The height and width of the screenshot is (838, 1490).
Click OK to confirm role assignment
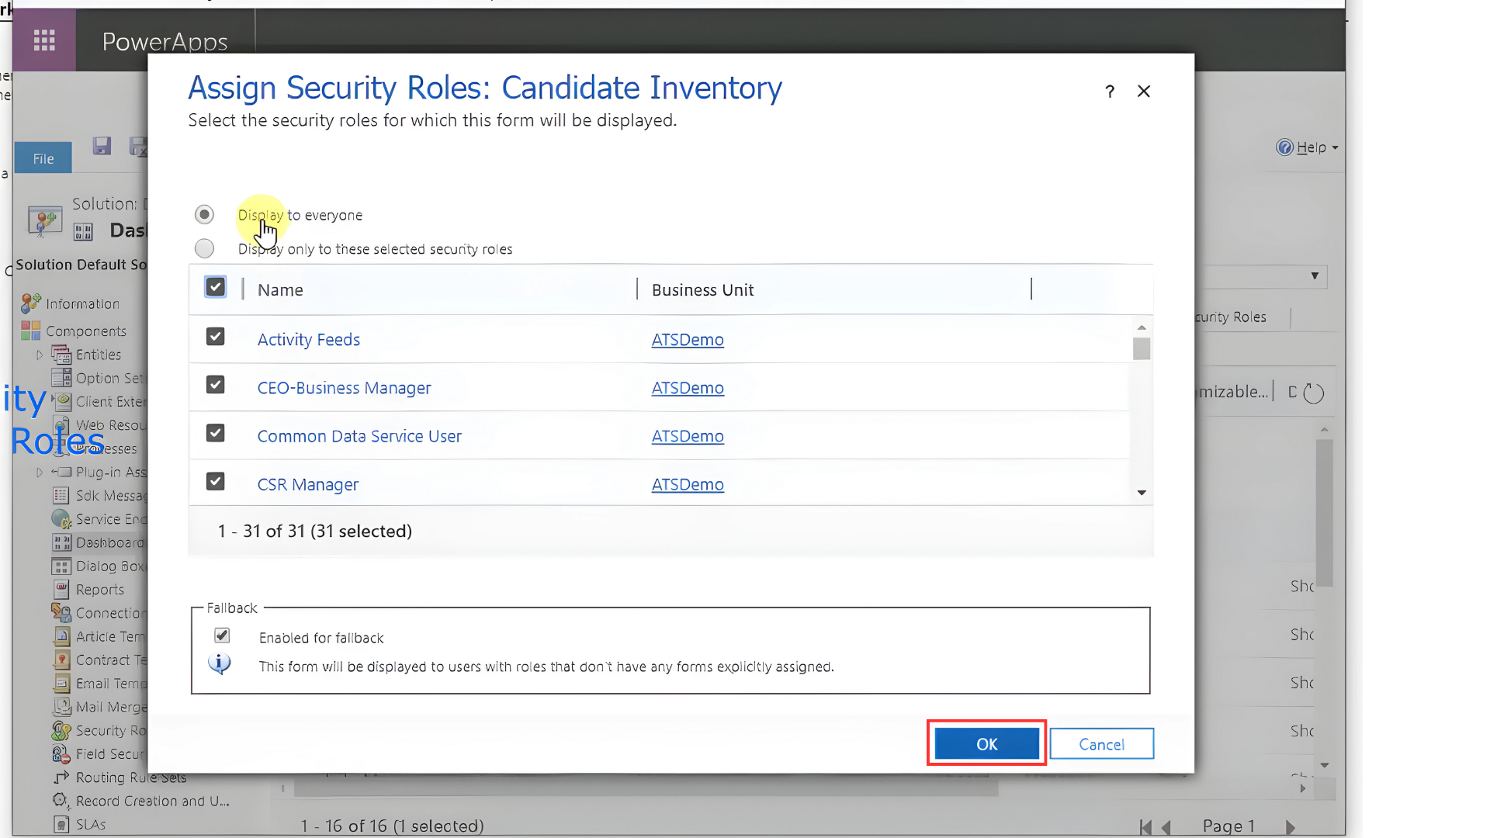pyautogui.click(x=986, y=744)
